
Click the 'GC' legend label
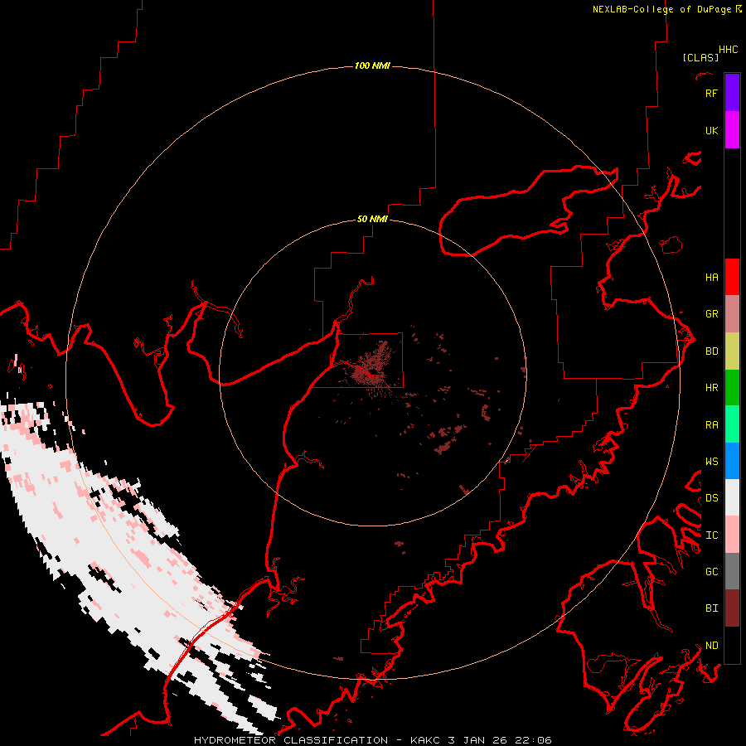[711, 571]
